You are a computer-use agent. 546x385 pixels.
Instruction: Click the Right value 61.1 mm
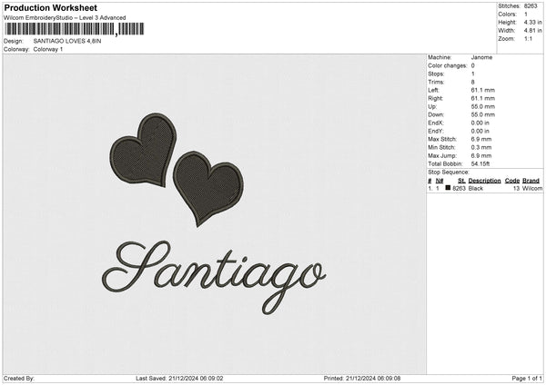point(483,98)
